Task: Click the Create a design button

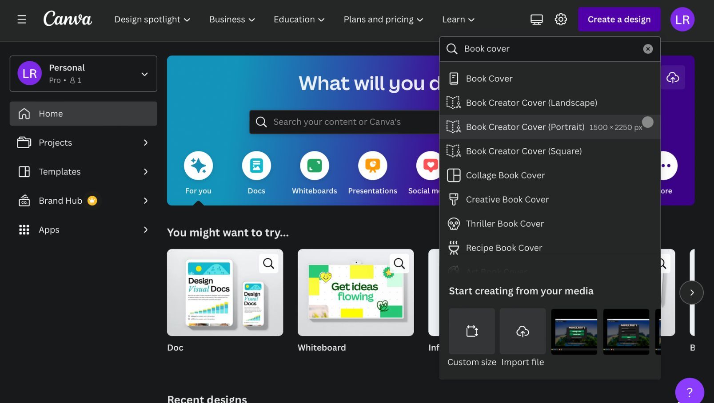Action: coord(618,19)
